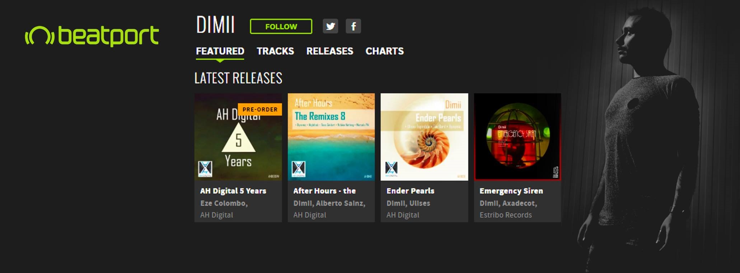Open the Emergency Siren cover artwork

click(x=517, y=137)
